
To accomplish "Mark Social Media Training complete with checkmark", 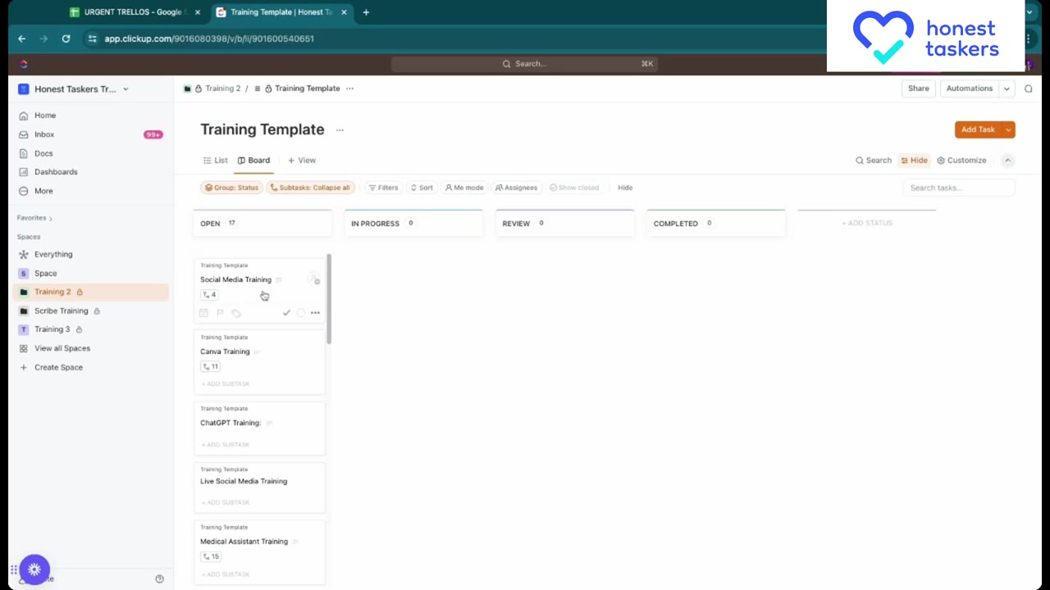I will (x=286, y=313).
